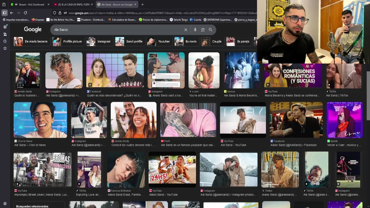Close the Ale Sanzi Google search tab
Image resolution: width=370 pixels, height=208 pixels.
coord(135,4)
